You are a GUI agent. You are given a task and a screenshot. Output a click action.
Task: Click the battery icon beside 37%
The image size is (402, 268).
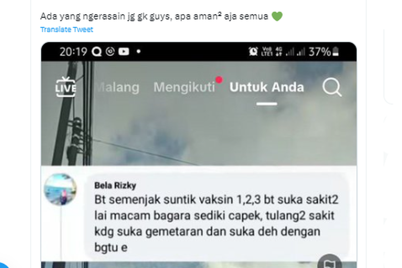point(336,52)
